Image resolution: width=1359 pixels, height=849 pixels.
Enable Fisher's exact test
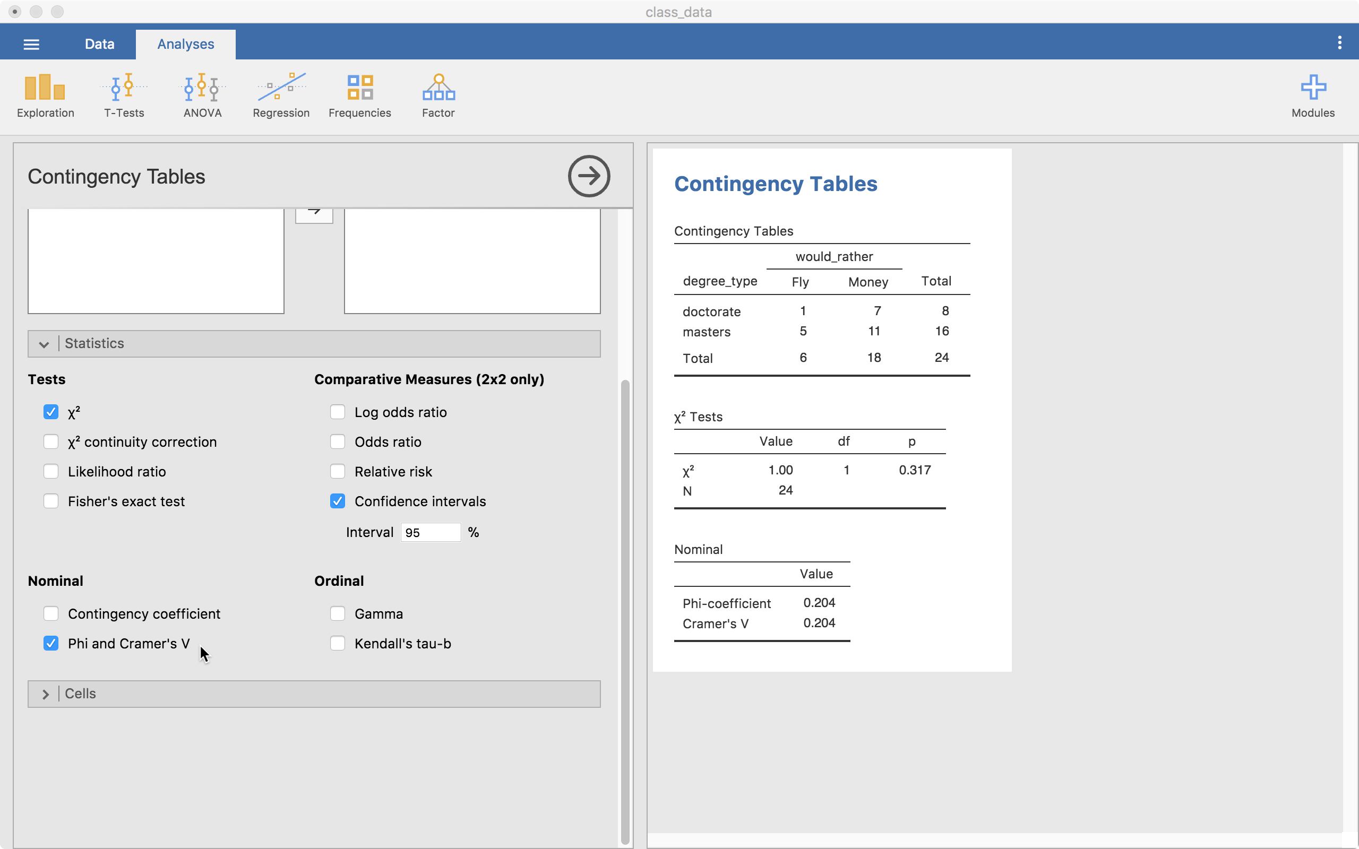pos(51,501)
